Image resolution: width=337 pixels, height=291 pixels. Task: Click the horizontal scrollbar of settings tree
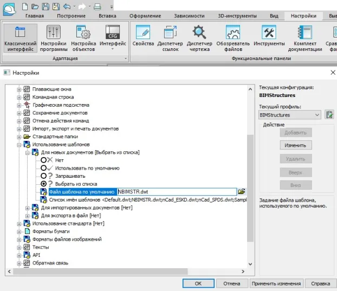coord(126,271)
